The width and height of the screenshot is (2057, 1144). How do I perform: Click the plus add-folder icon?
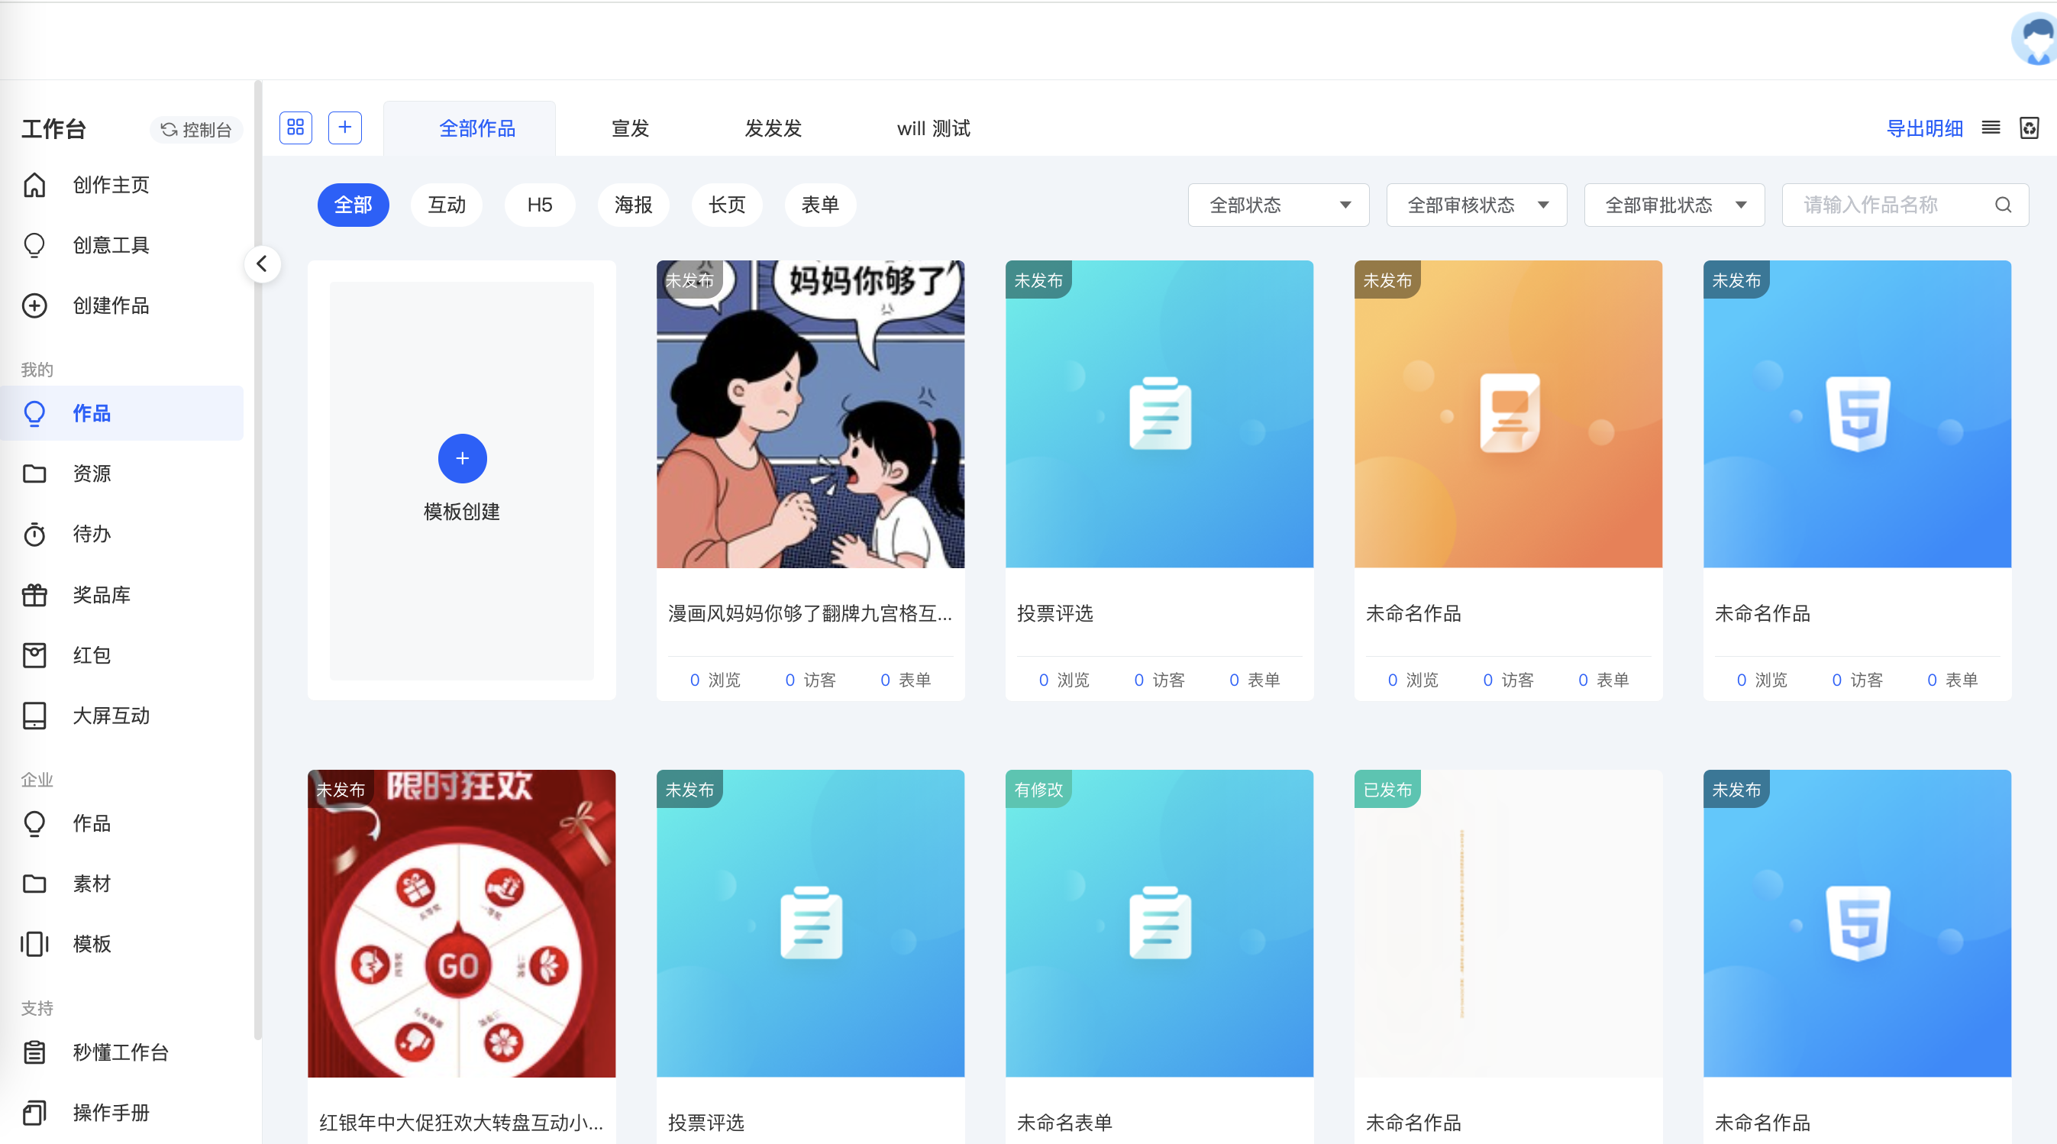345,128
